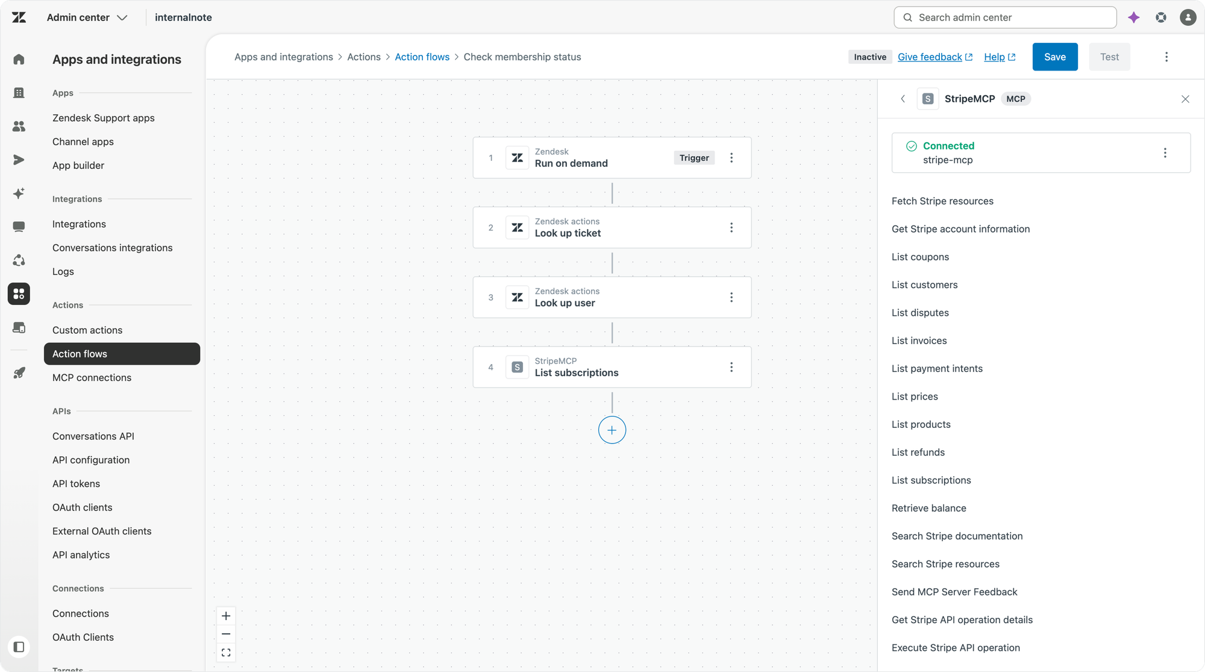The image size is (1205, 672).
Task: Click the Test button
Action: coord(1109,57)
